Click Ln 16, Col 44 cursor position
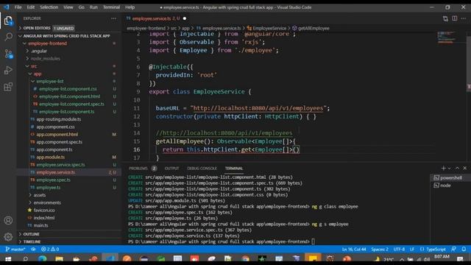 click(x=354, y=249)
